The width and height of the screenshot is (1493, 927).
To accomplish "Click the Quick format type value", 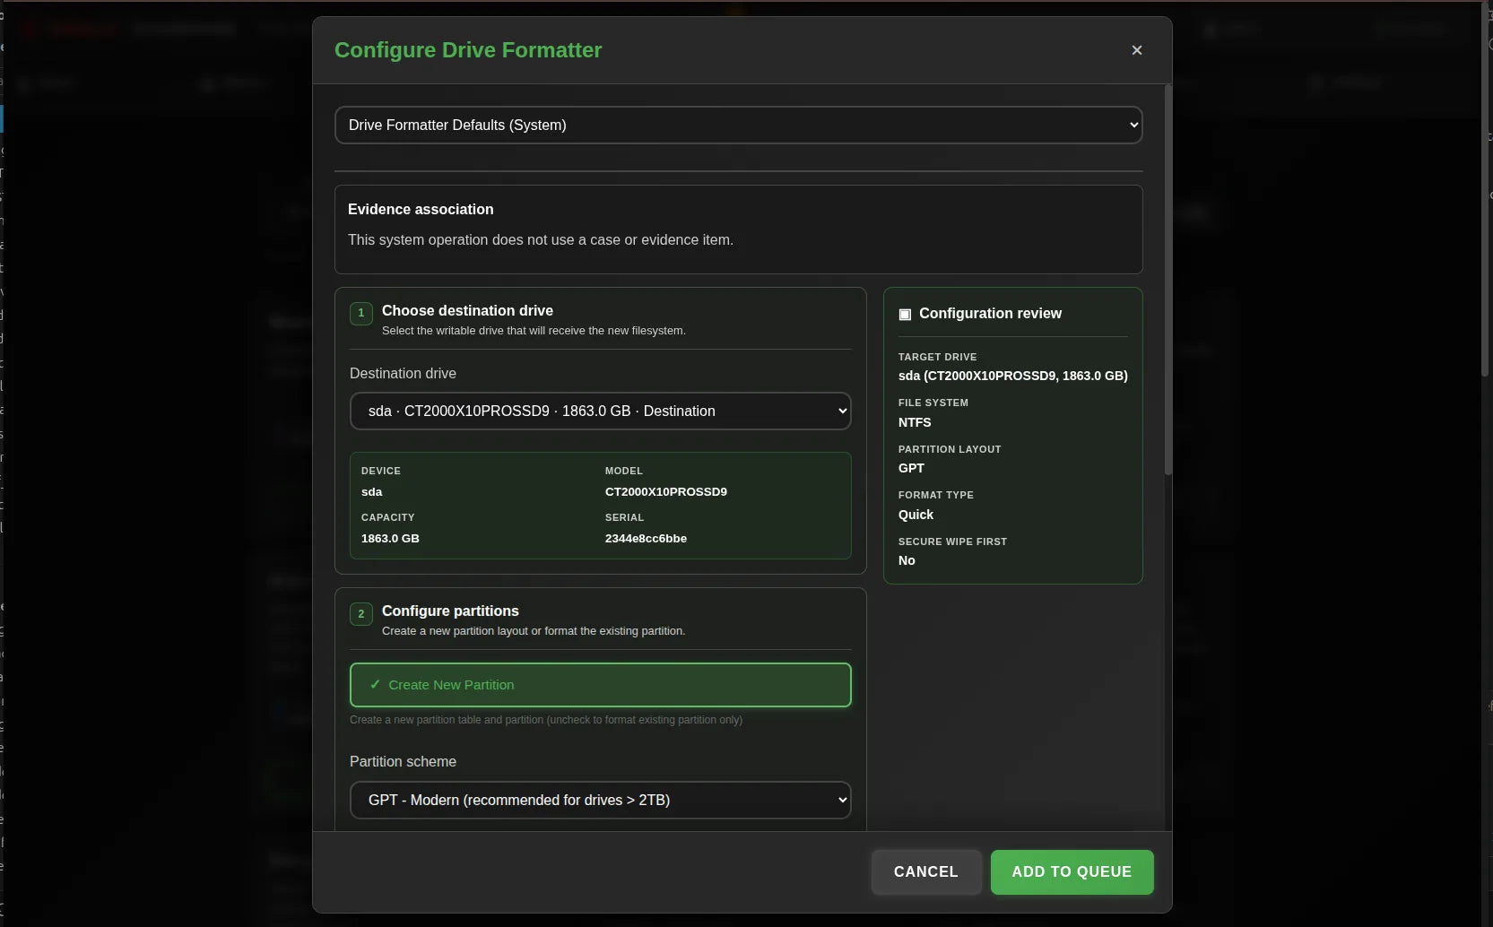I will tap(916, 515).
